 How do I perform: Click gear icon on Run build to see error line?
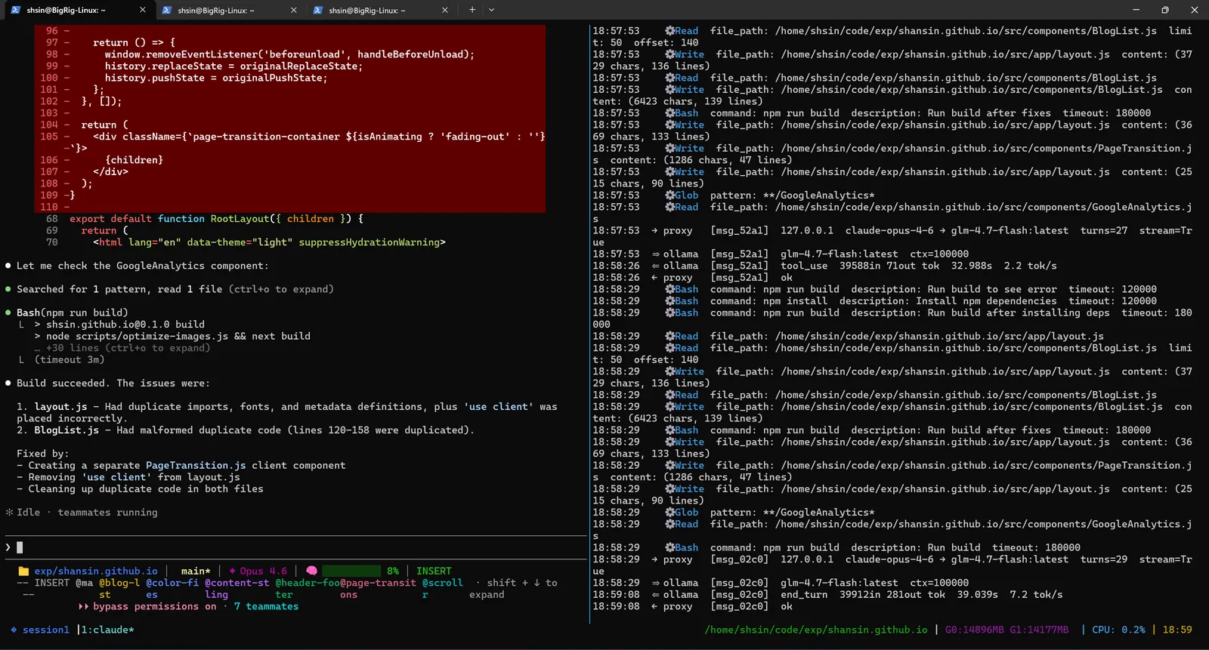(669, 289)
